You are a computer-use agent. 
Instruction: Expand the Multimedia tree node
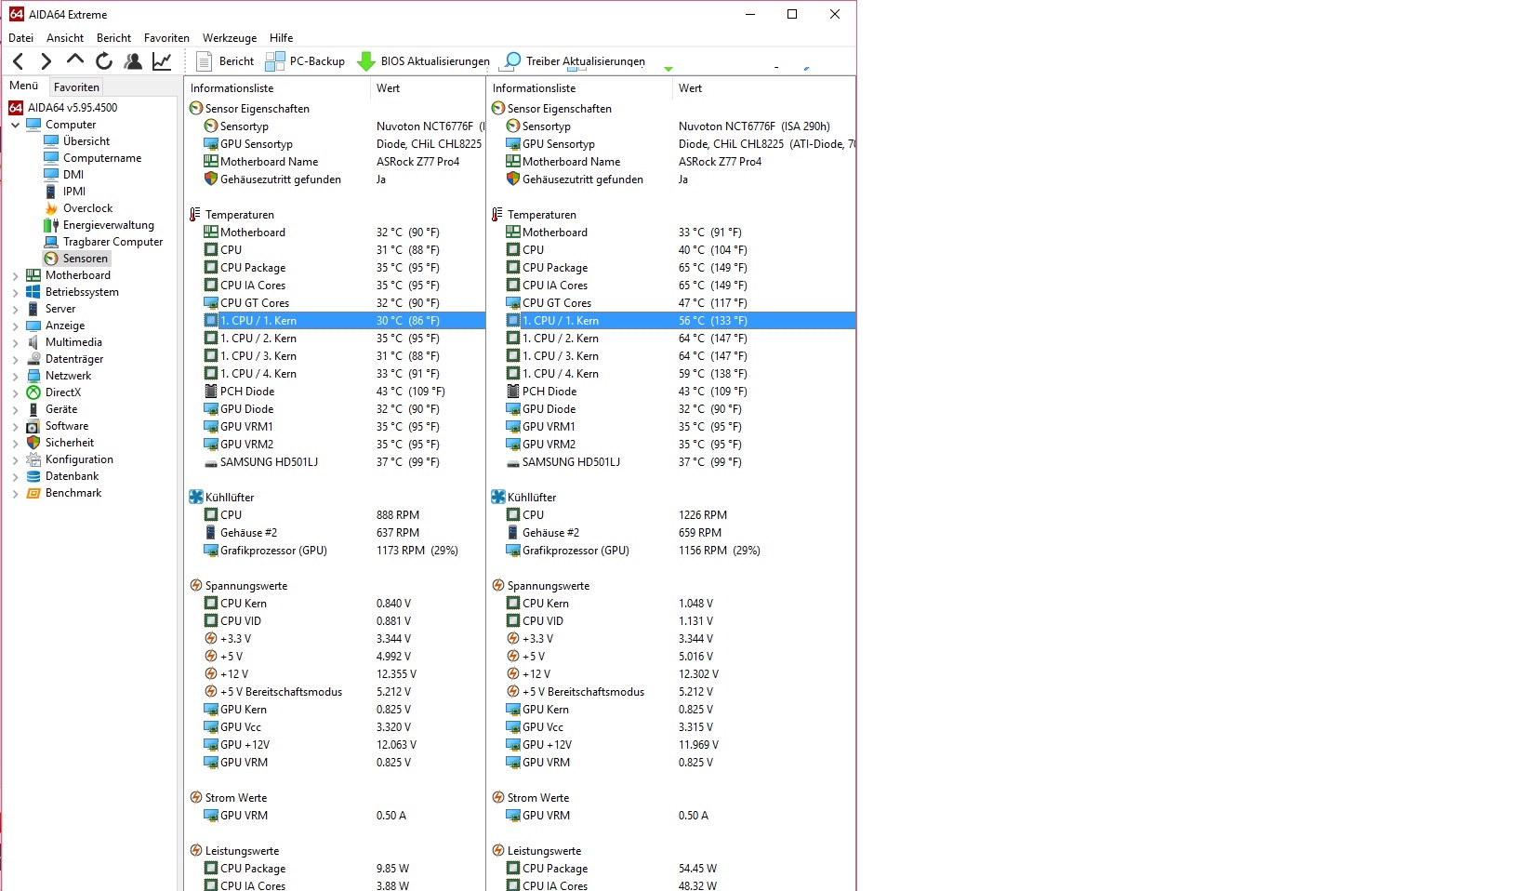15,342
